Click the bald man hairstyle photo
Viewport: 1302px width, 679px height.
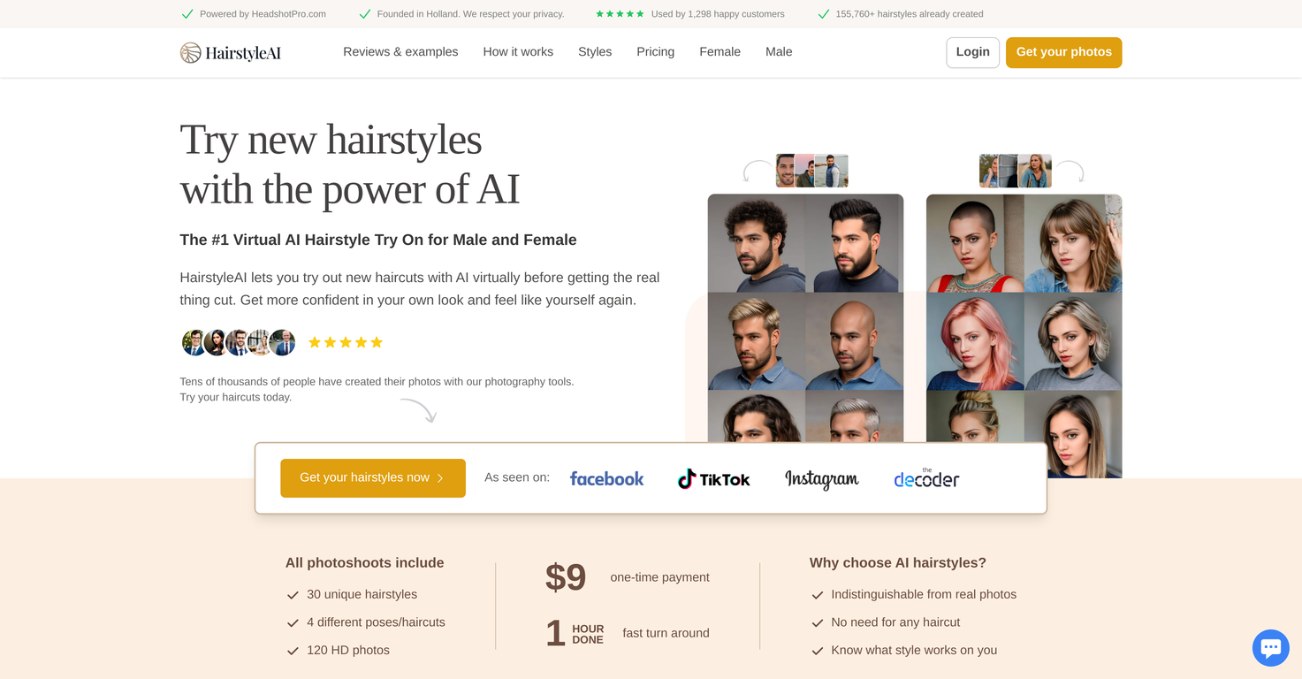tap(855, 340)
